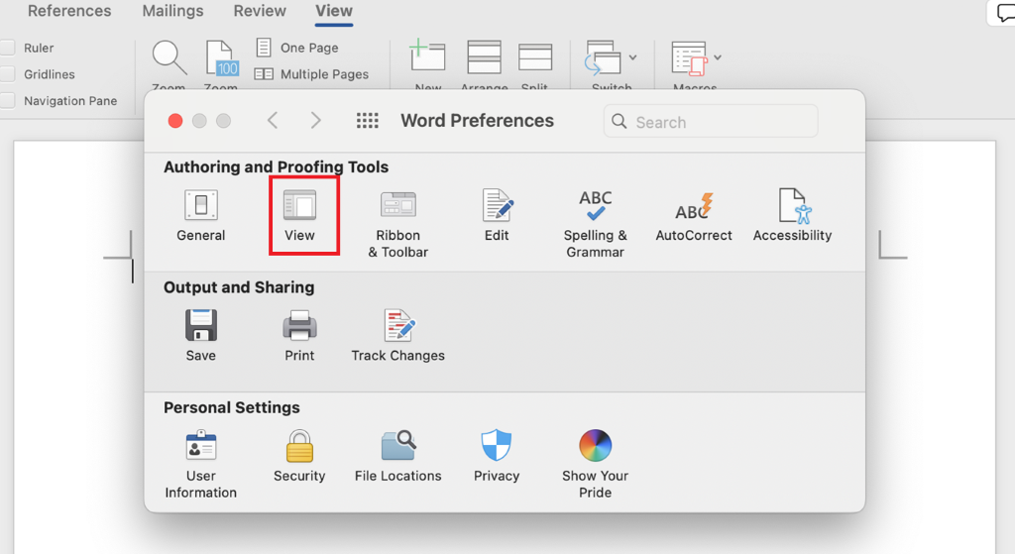This screenshot has height=554, width=1015.
Task: Open the View preferences pane
Action: coord(299,216)
